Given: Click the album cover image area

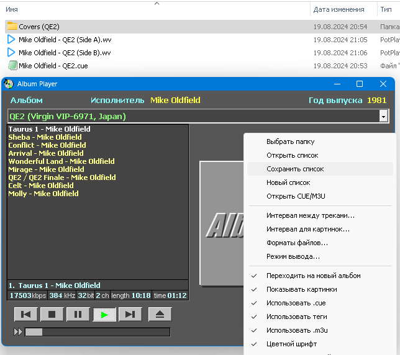Looking at the screenshot, I should [x=222, y=223].
